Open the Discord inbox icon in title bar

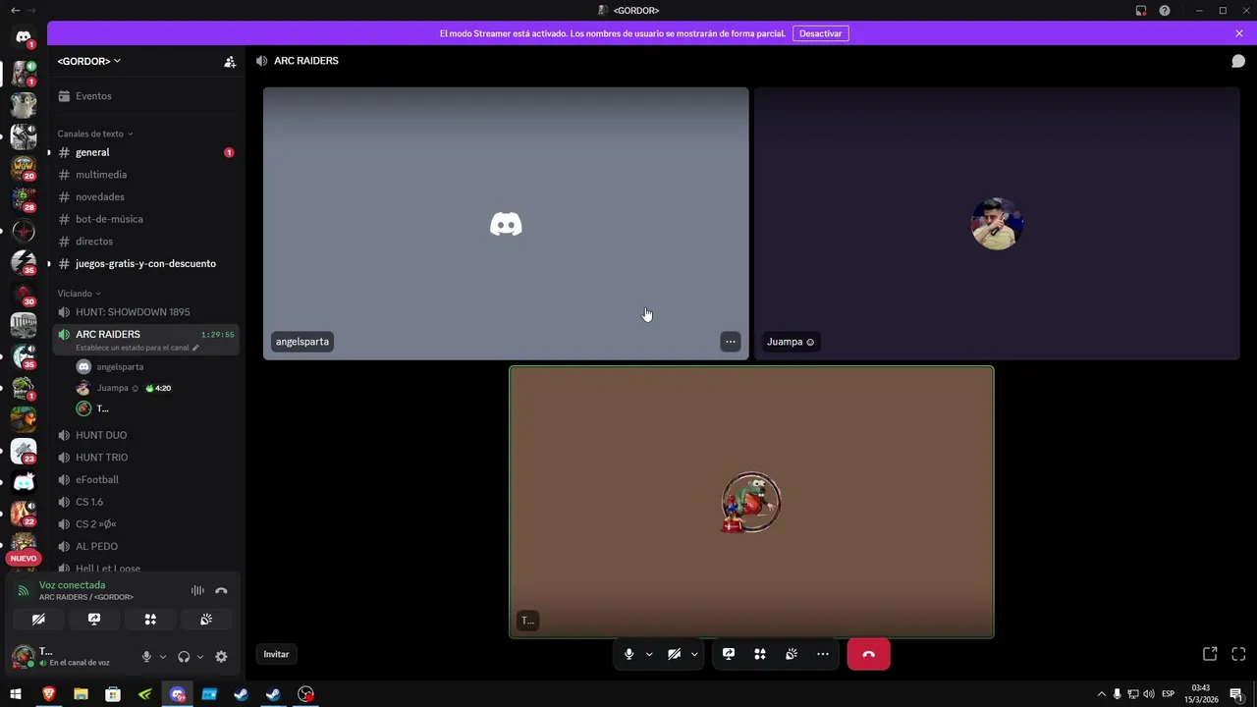pos(1141,11)
